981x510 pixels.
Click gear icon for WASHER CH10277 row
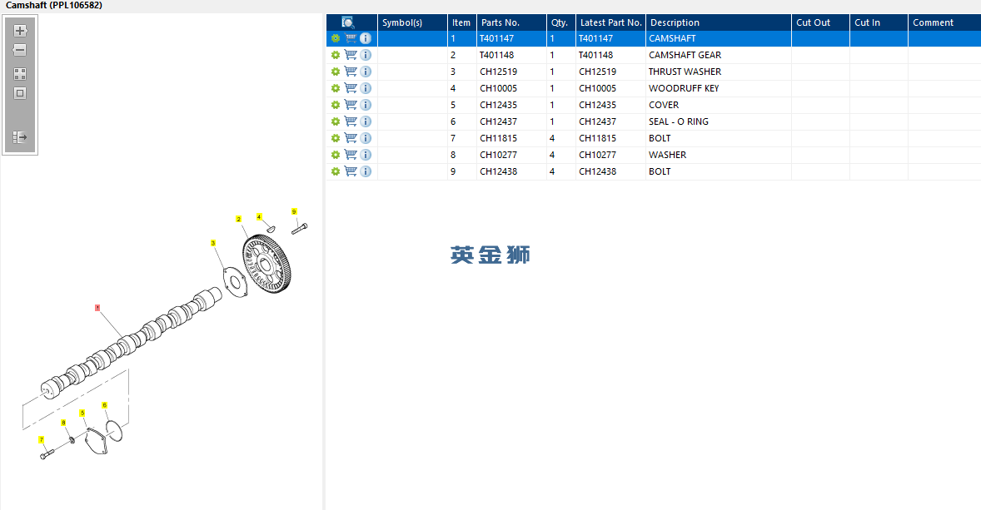click(336, 155)
